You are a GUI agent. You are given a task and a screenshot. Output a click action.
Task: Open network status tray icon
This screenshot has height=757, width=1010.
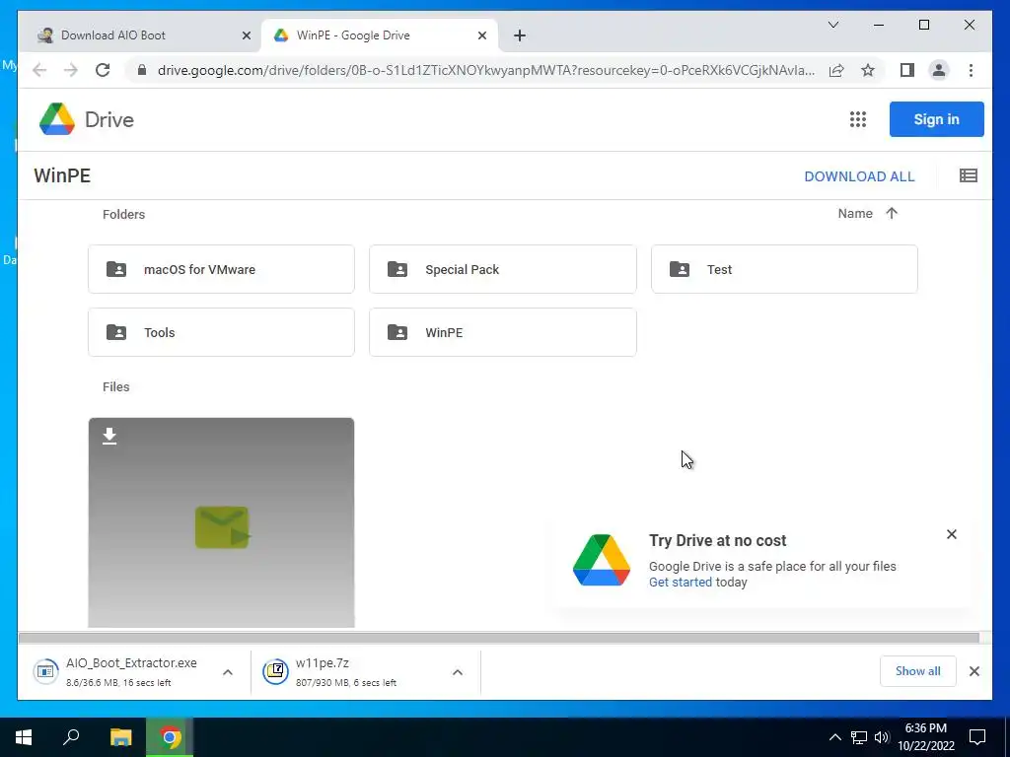pos(858,737)
